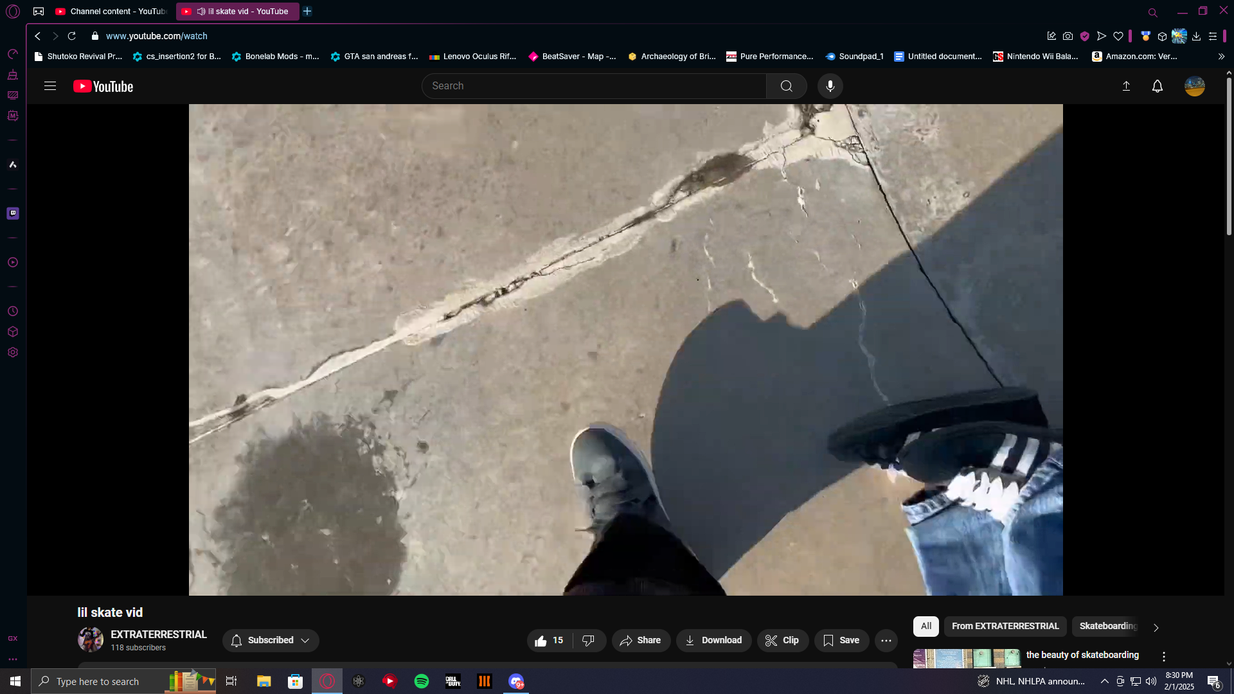The image size is (1234, 694).
Task: Toggle Save video to playlist
Action: click(841, 641)
